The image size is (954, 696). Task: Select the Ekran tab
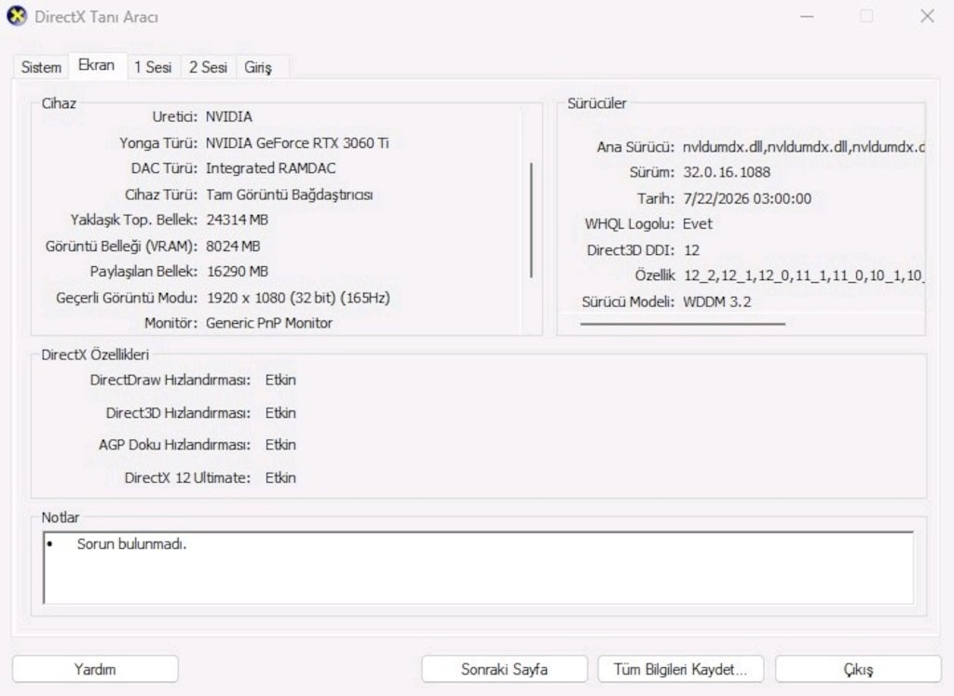[x=96, y=65]
